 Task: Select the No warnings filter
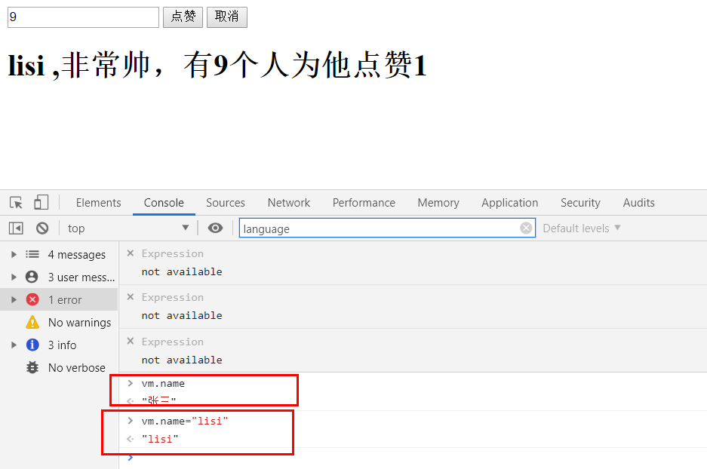[78, 323]
